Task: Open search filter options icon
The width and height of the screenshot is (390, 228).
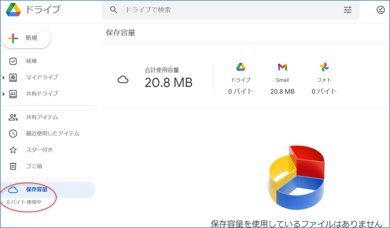Action: click(348, 10)
